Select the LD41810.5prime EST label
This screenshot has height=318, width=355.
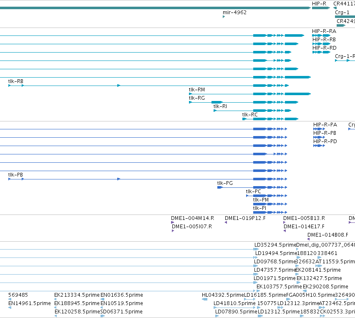point(234,303)
